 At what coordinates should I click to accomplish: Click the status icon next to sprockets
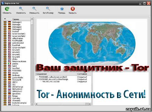point(5,94)
